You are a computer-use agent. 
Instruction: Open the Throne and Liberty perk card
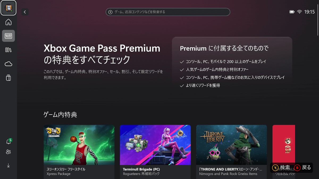pyautogui.click(x=232, y=152)
